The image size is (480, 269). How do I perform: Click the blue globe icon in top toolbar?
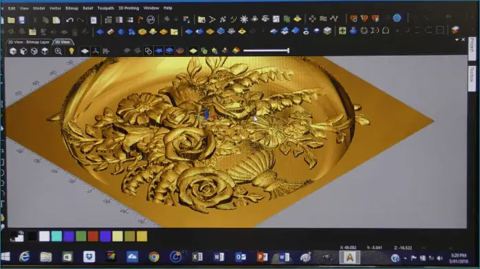[397, 18]
